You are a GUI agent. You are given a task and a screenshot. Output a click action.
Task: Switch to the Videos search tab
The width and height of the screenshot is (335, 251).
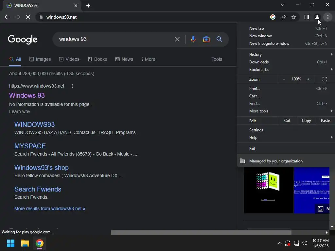pyautogui.click(x=69, y=59)
